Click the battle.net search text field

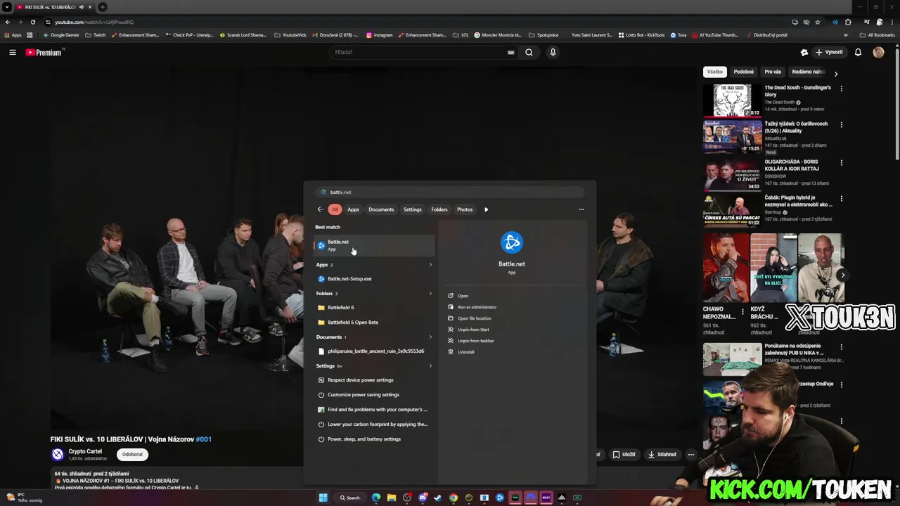point(450,192)
